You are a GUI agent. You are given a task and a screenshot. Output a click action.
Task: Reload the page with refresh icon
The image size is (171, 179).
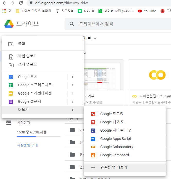(x=21, y=3)
